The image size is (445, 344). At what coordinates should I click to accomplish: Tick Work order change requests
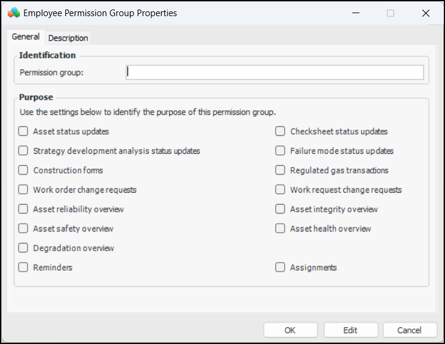click(23, 190)
